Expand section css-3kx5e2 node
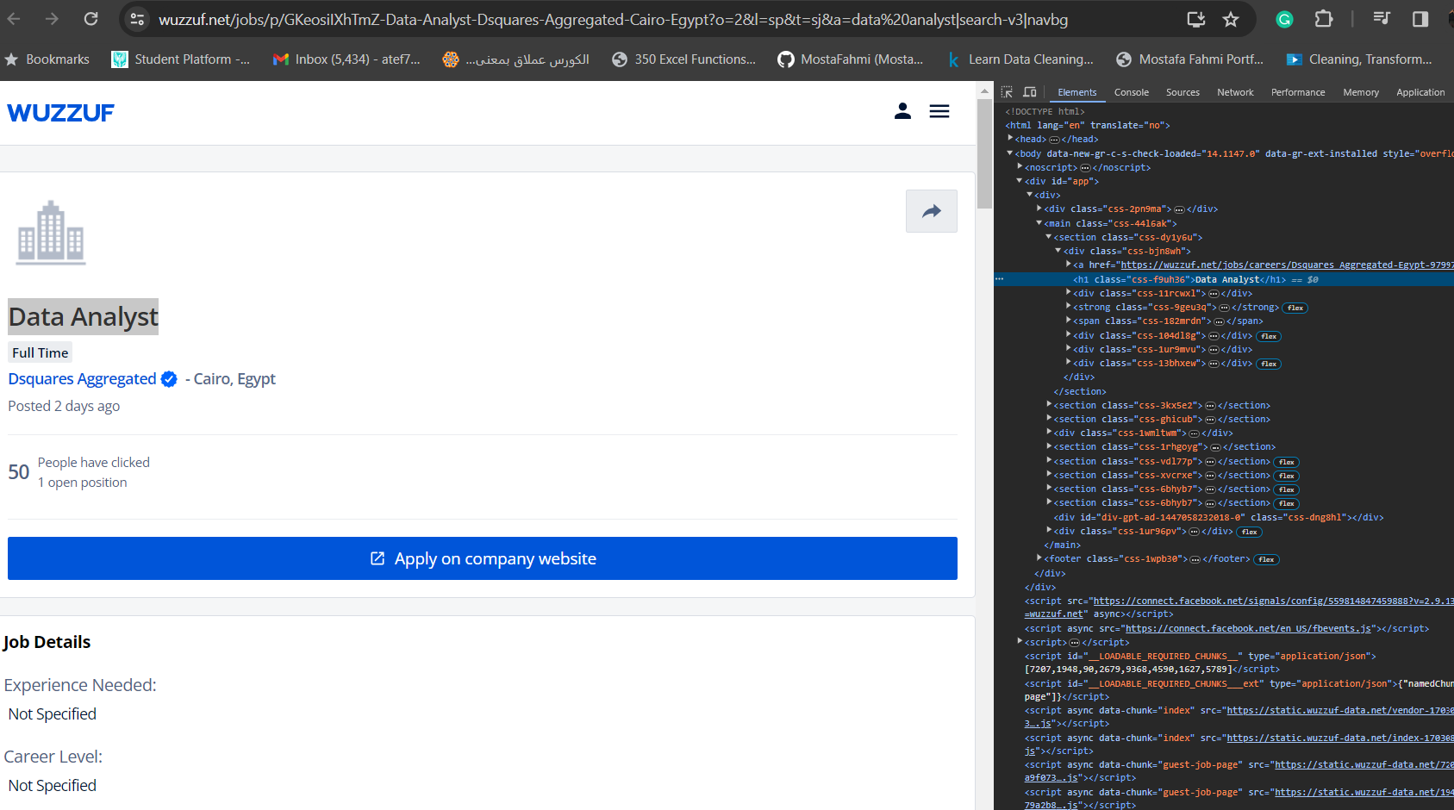Image resolution: width=1454 pixels, height=810 pixels. 1049,405
